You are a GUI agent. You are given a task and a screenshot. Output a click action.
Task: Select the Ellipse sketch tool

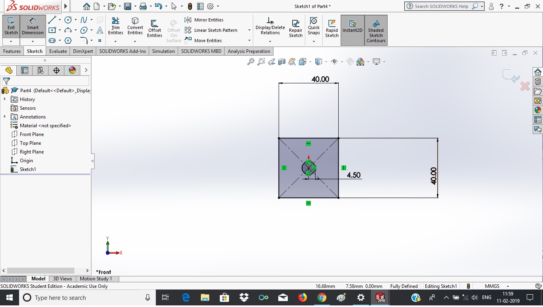click(84, 30)
